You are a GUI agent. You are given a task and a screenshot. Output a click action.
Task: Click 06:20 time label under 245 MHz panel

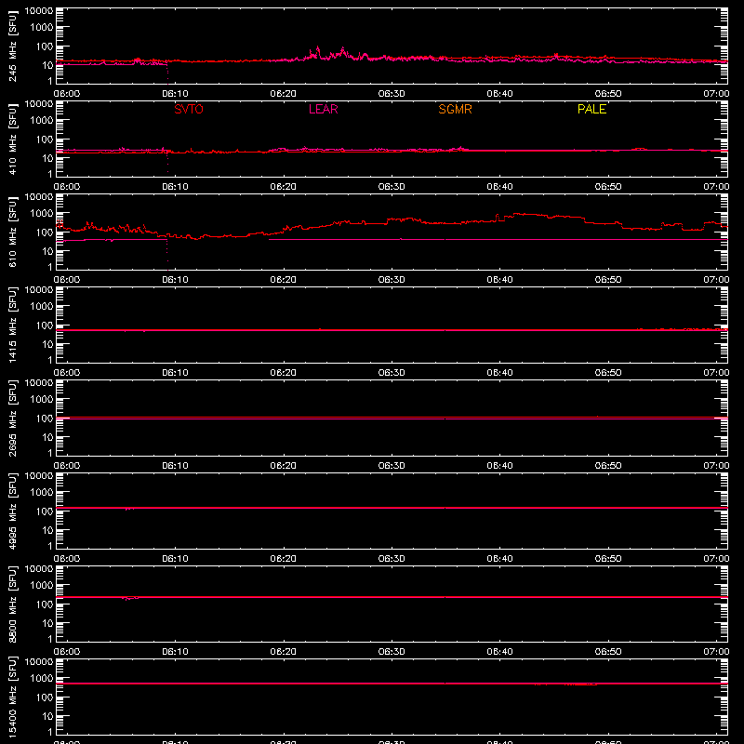284,94
